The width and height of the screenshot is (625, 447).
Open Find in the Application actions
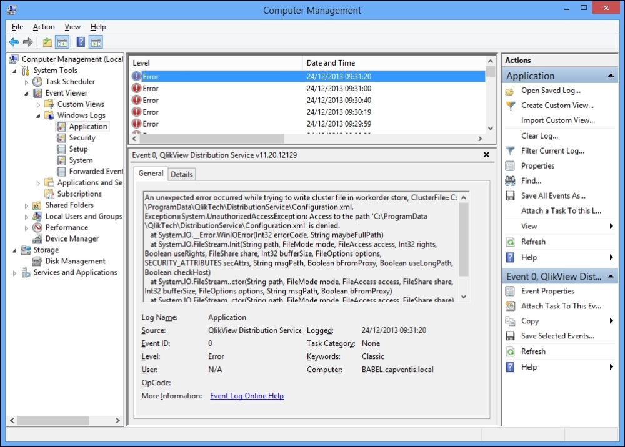(531, 180)
